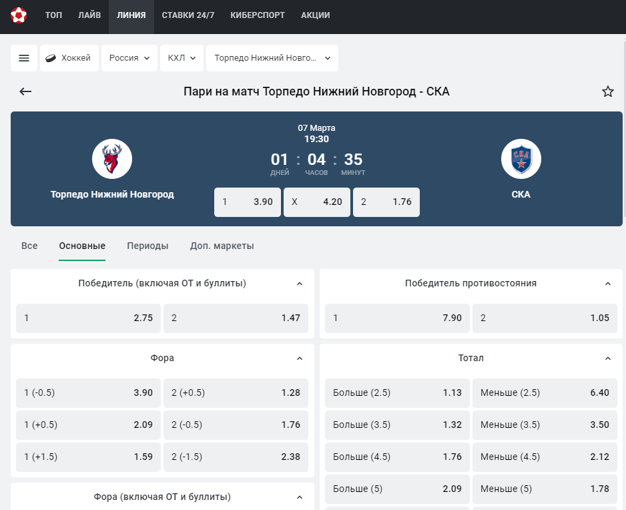This screenshot has height=510, width=626.
Task: Click the red soccer ball site logo
Action: tap(19, 15)
